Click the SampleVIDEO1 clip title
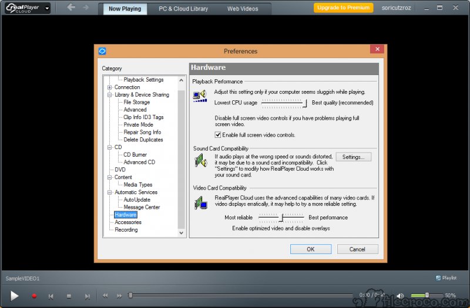470x308 pixels. 22,279
